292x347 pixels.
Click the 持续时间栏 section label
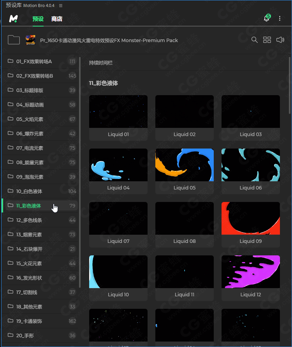click(101, 63)
